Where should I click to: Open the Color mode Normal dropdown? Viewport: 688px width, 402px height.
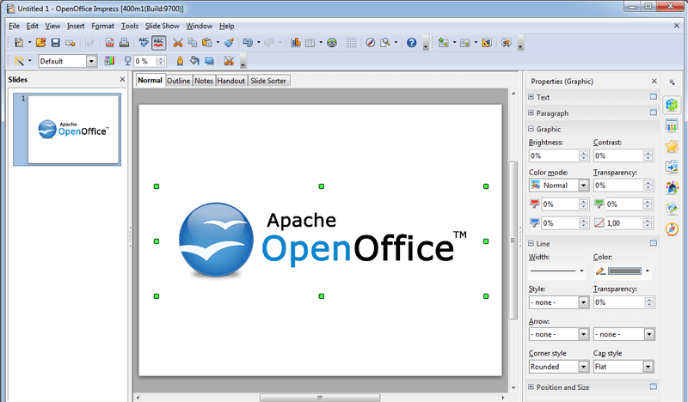[583, 186]
